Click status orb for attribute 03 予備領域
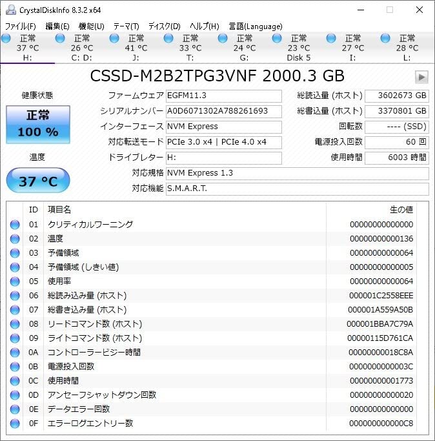 click(x=15, y=253)
